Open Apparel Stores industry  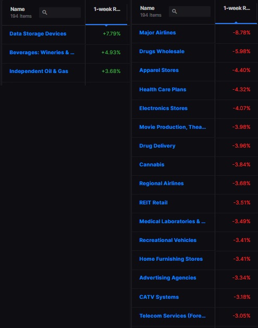point(159,70)
